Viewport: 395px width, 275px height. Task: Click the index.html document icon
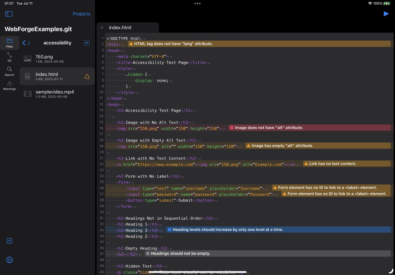[28, 76]
